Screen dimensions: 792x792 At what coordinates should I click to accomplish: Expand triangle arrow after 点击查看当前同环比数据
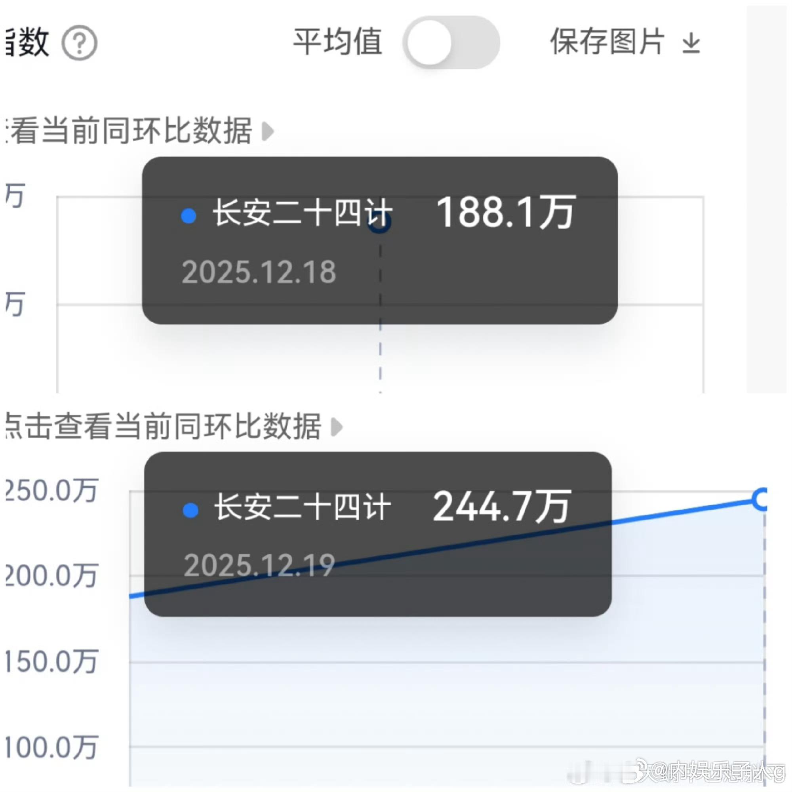coord(336,427)
